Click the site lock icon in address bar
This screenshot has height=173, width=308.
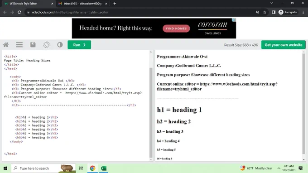click(29, 12)
